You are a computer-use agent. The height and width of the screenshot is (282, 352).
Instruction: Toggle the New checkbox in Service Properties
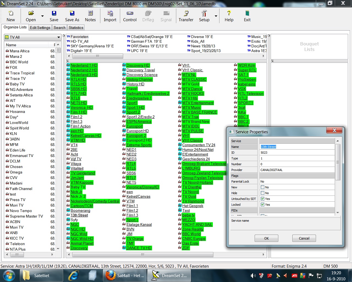(x=262, y=187)
